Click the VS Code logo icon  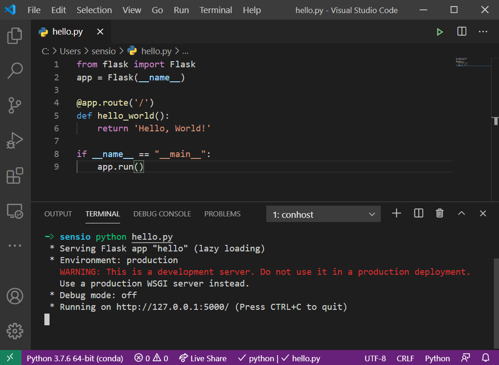[x=10, y=10]
